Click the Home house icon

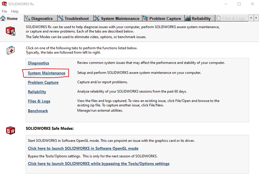coord(3,18)
